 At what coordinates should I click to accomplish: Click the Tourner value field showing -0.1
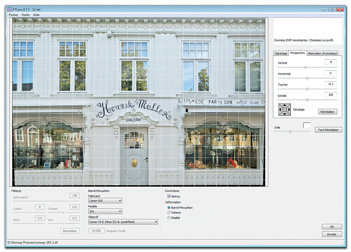(x=331, y=84)
